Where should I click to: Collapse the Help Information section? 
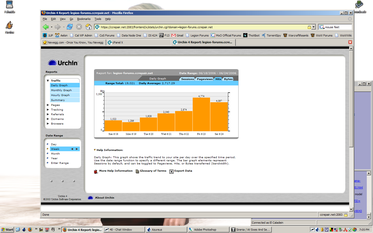(x=95, y=150)
